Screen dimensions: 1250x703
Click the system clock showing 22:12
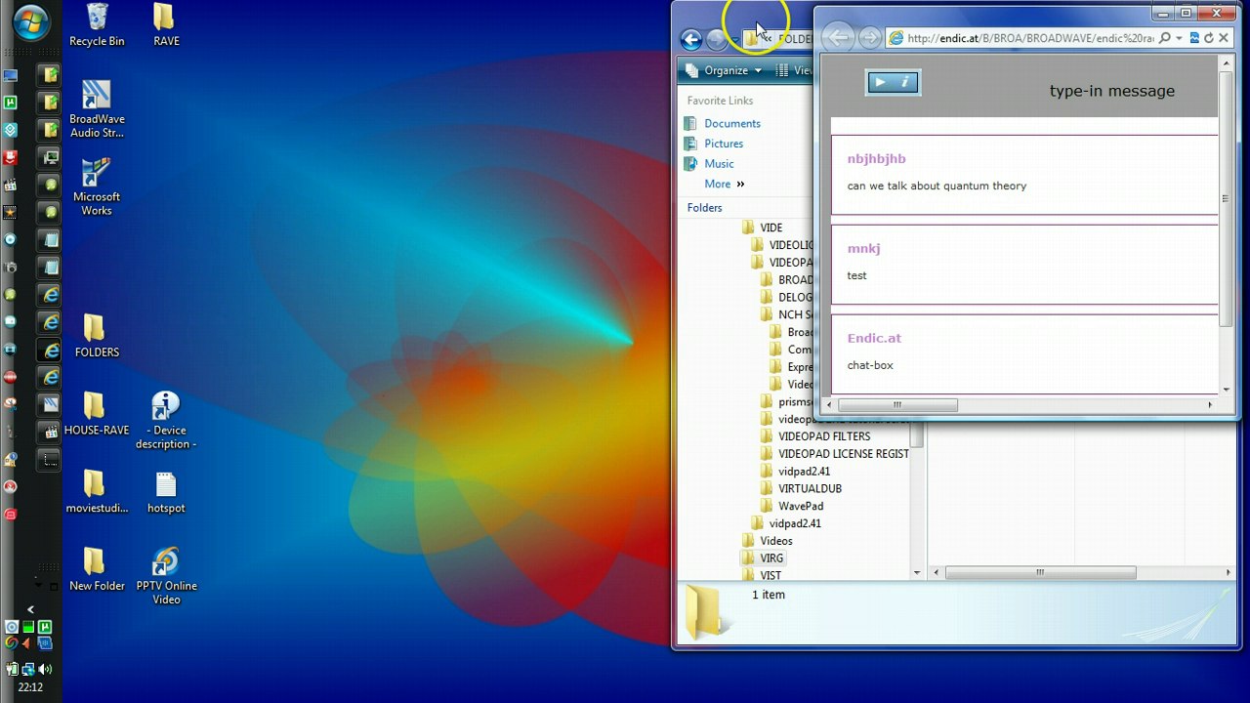(30, 687)
